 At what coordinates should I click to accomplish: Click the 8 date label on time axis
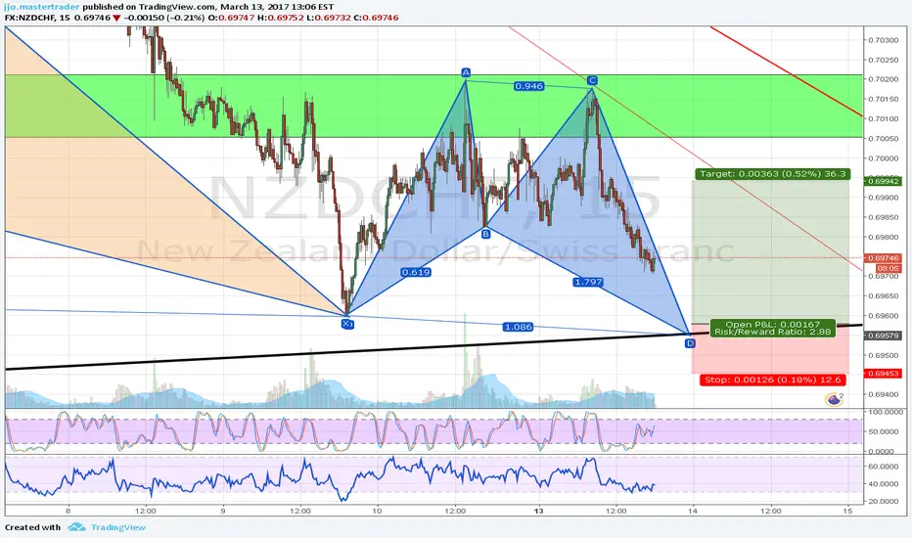[x=68, y=512]
